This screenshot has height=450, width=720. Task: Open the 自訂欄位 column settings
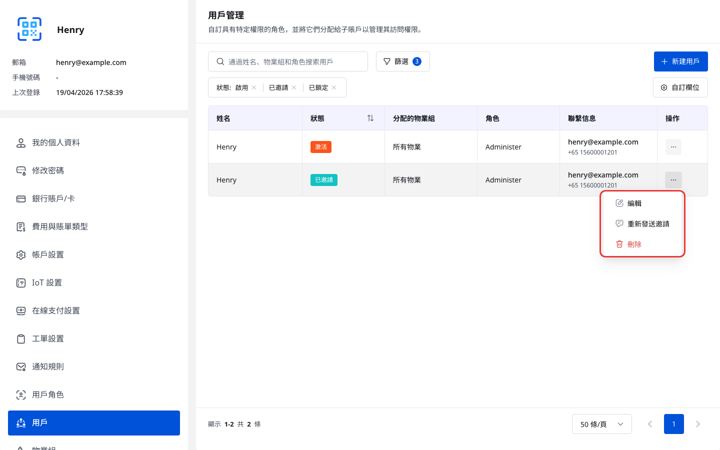tap(680, 87)
